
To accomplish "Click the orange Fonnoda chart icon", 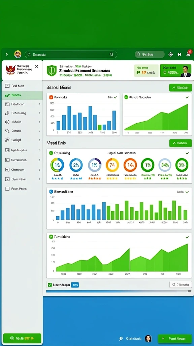I will pos(51,97).
